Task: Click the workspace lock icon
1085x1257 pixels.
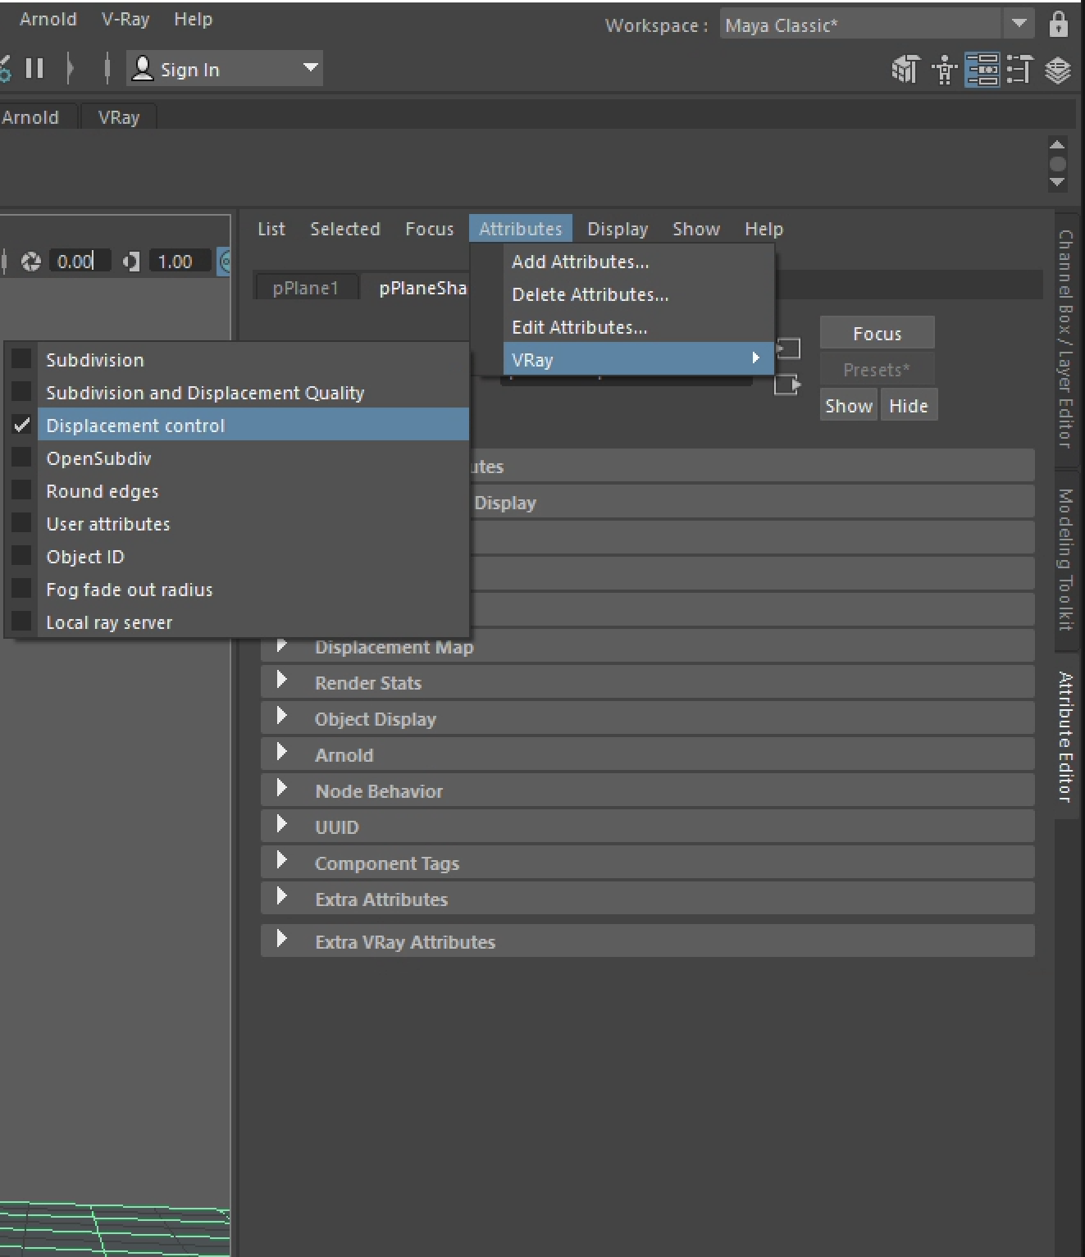Action: tap(1058, 25)
